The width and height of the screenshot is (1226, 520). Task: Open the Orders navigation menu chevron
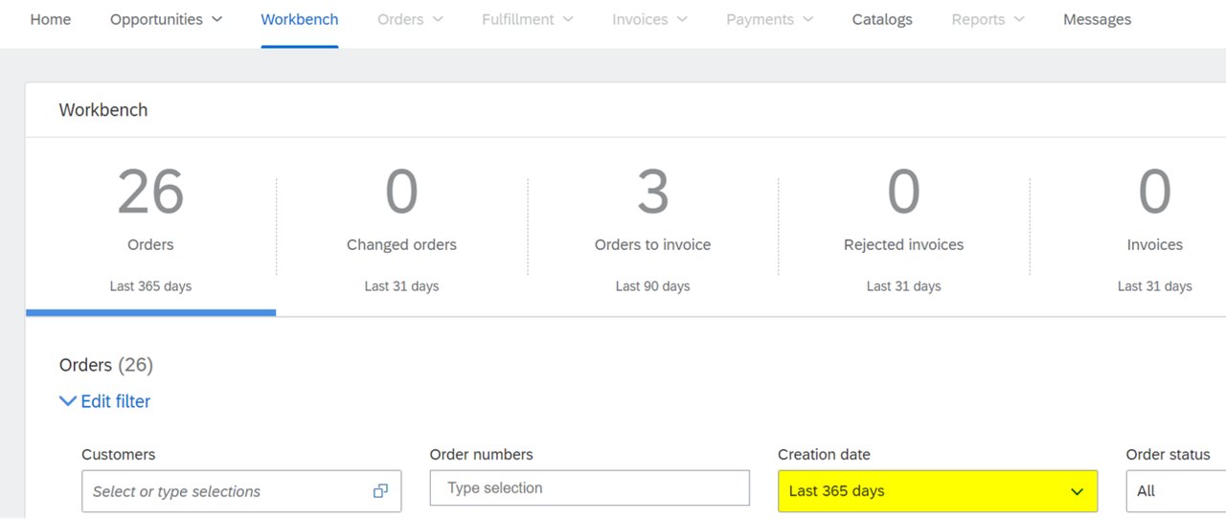click(438, 19)
